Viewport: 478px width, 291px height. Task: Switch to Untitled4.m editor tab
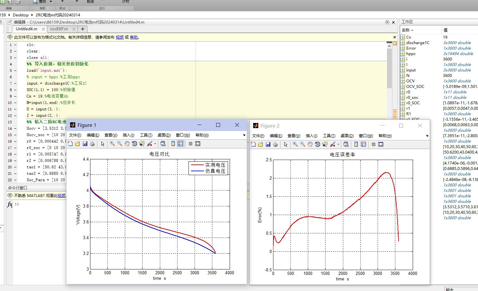(27, 29)
